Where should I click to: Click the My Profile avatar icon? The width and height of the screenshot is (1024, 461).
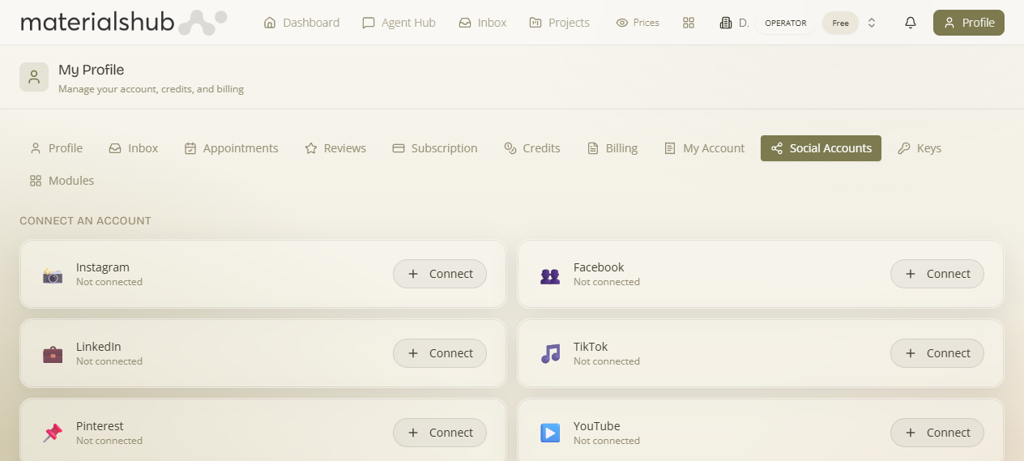(34, 77)
